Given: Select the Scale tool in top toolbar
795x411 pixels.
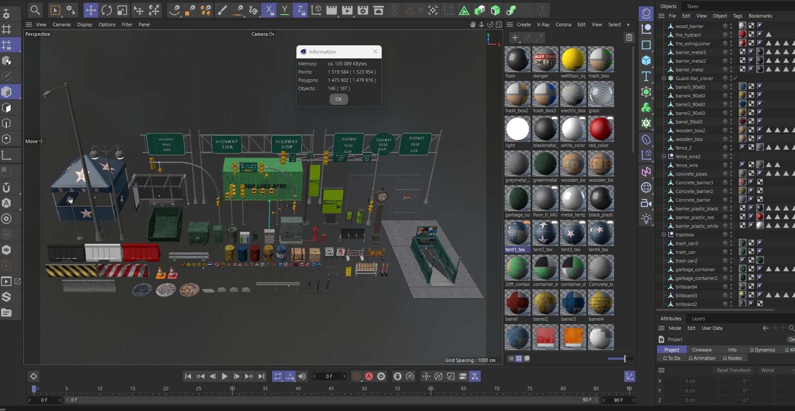Looking at the screenshot, I should pyautogui.click(x=122, y=10).
